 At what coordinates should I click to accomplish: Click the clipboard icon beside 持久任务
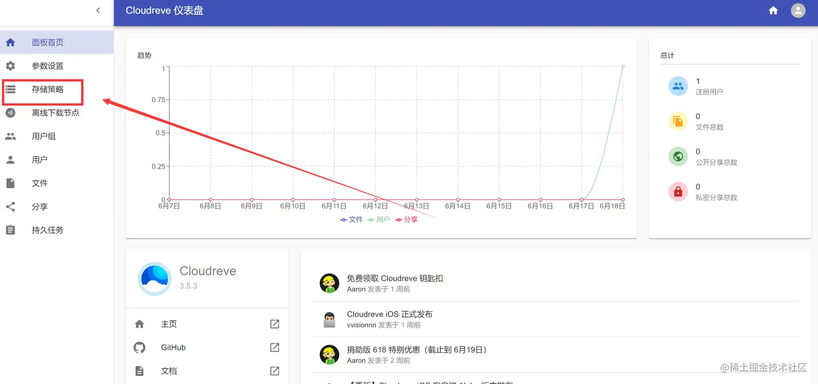coord(10,230)
